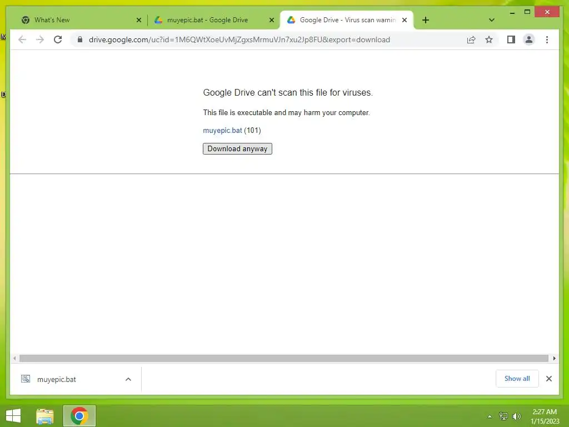This screenshot has width=569, height=427.
Task: Click Show all downloads
Action: (517, 379)
